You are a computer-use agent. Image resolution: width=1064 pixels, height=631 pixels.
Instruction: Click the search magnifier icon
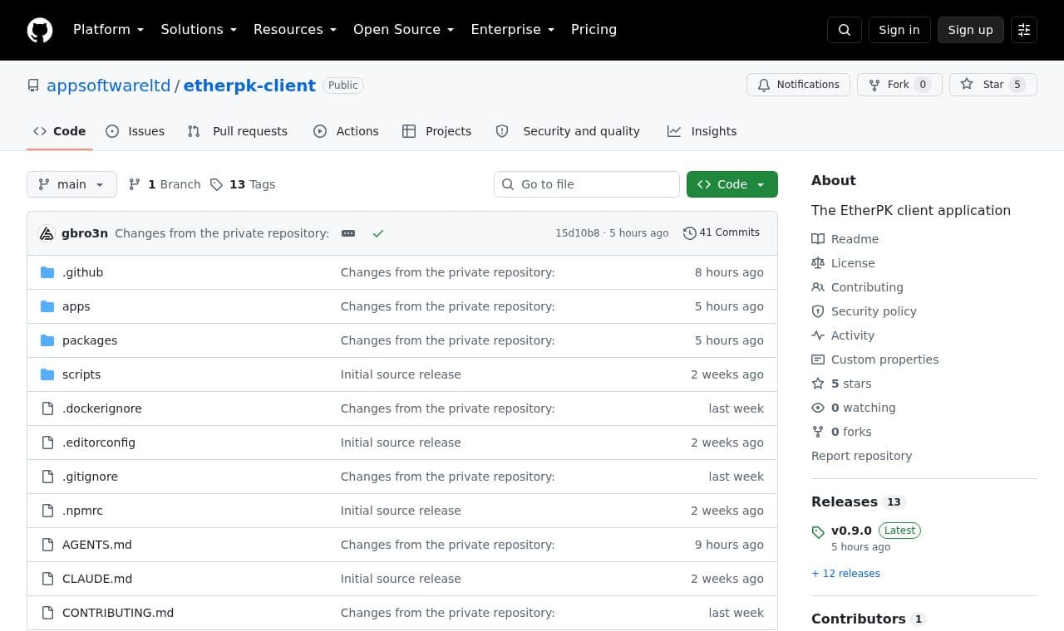(x=845, y=30)
